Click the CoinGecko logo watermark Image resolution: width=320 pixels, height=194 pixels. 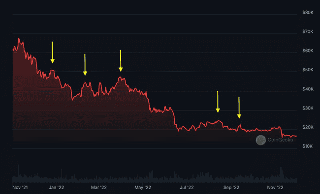[260, 140]
